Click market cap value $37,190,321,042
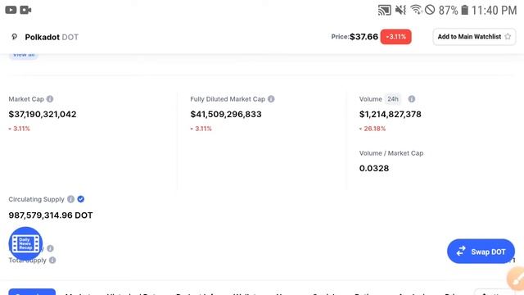Screen dimensions: 524x295 click(43, 115)
